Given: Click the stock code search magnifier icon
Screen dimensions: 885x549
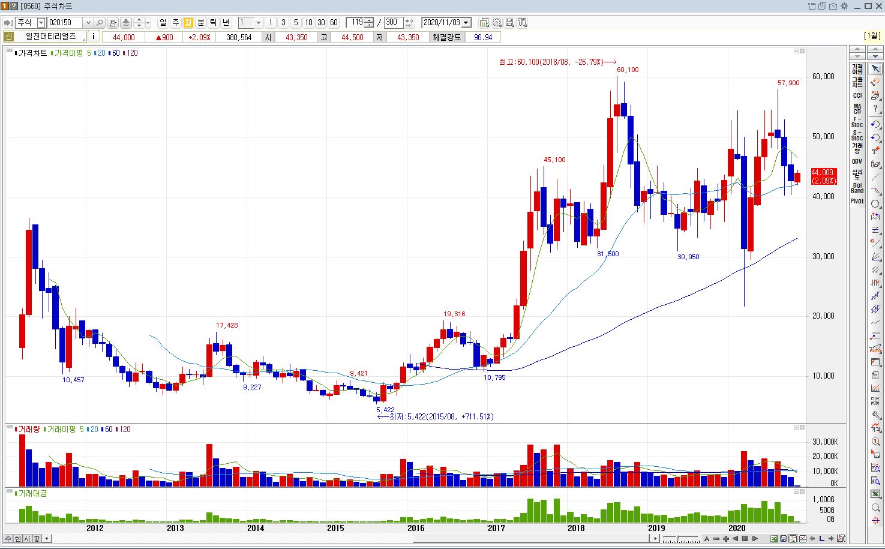Looking at the screenshot, I should tap(100, 22).
